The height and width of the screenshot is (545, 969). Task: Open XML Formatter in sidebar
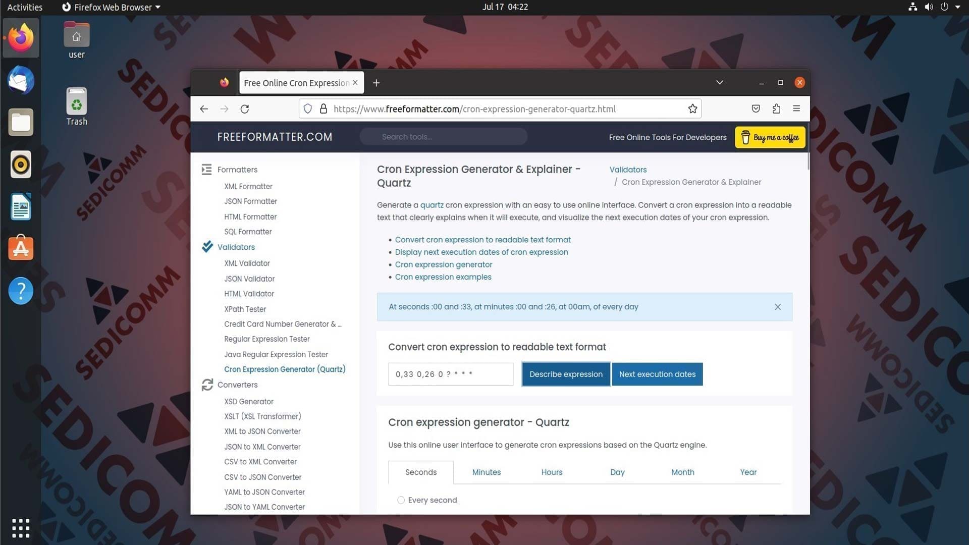tap(248, 186)
